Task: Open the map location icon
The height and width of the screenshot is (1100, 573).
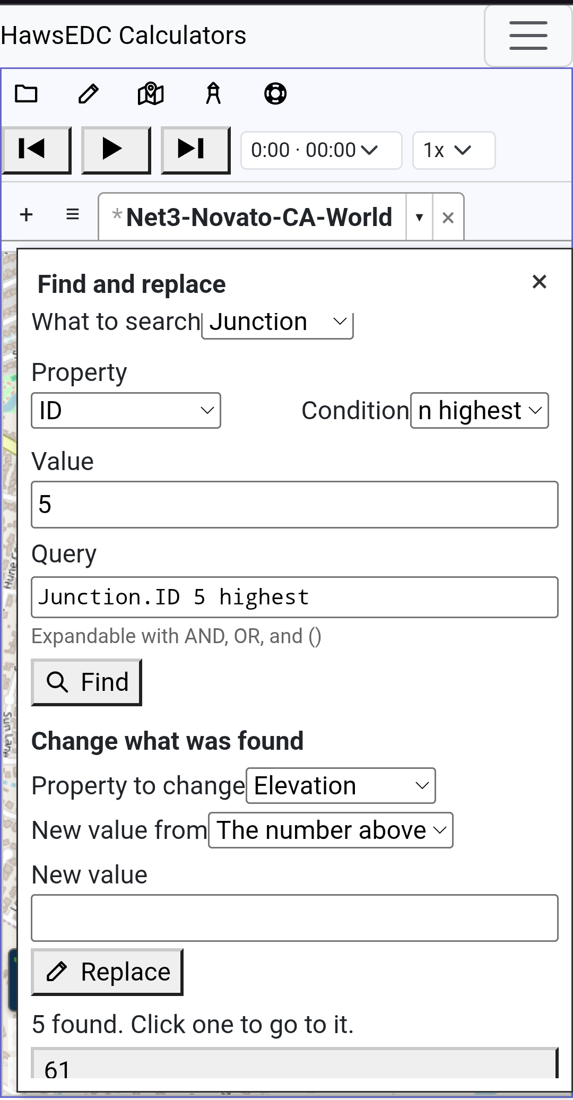Action: [x=151, y=94]
